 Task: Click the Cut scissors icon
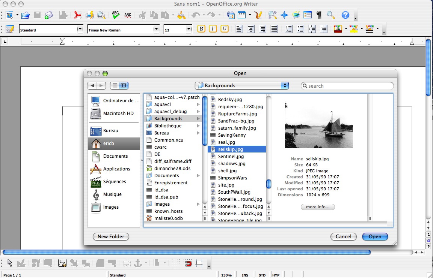pyautogui.click(x=142, y=15)
